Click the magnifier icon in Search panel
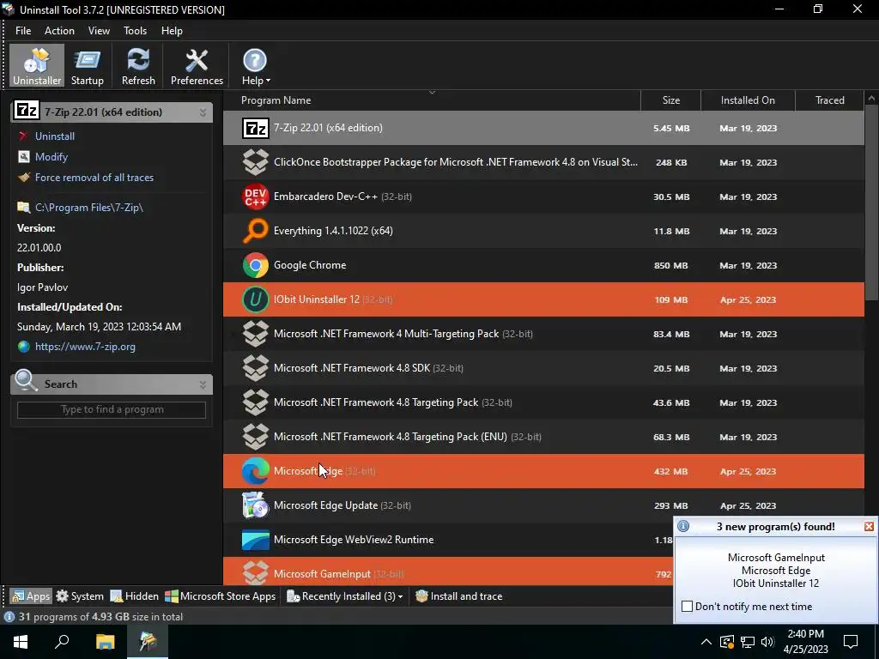Viewport: 879px width, 659px height. coord(26,381)
